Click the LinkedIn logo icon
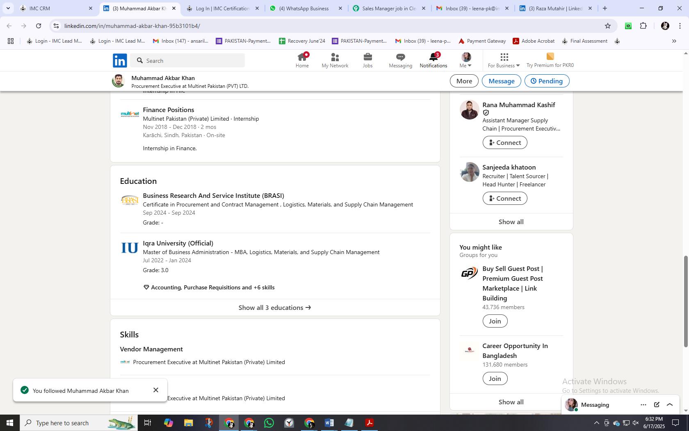This screenshot has height=431, width=689. click(x=120, y=60)
